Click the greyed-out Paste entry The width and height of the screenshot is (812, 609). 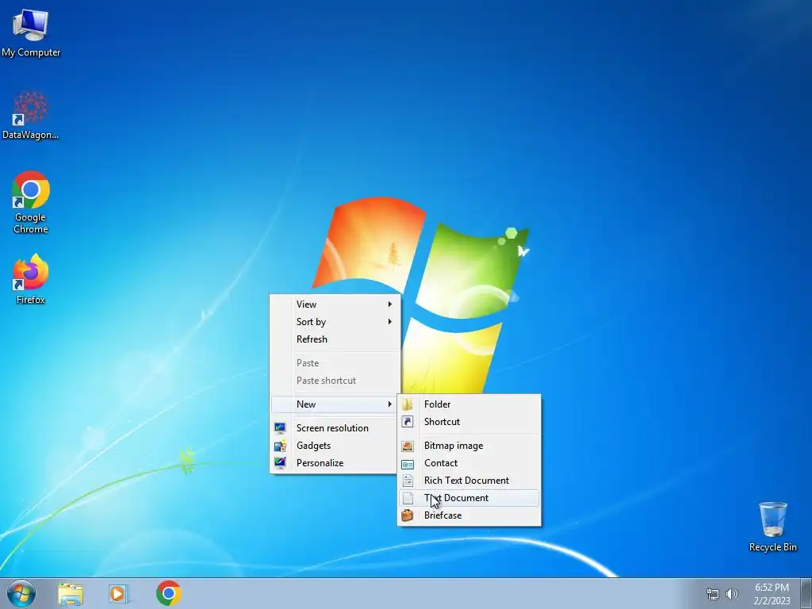pyautogui.click(x=335, y=363)
